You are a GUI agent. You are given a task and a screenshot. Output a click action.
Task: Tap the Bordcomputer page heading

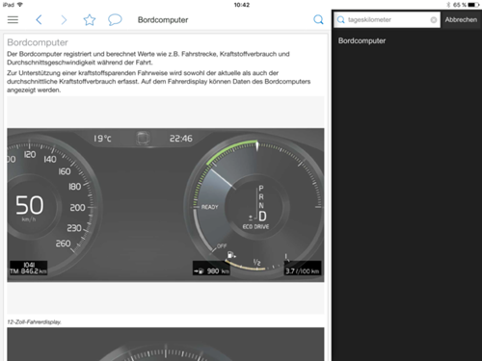[38, 42]
